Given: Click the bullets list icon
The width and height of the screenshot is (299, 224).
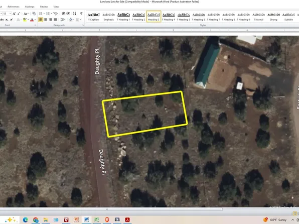Looking at the screenshot, I should click(41, 14).
